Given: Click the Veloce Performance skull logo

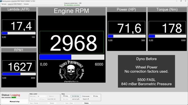Looking at the screenshot, I should [x=71, y=71].
